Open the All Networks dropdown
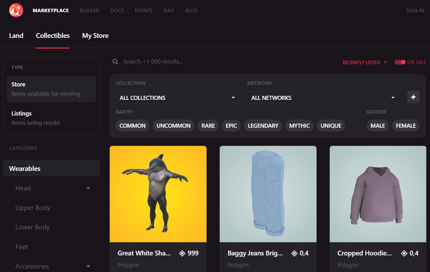This screenshot has height=272, width=430. tap(323, 98)
